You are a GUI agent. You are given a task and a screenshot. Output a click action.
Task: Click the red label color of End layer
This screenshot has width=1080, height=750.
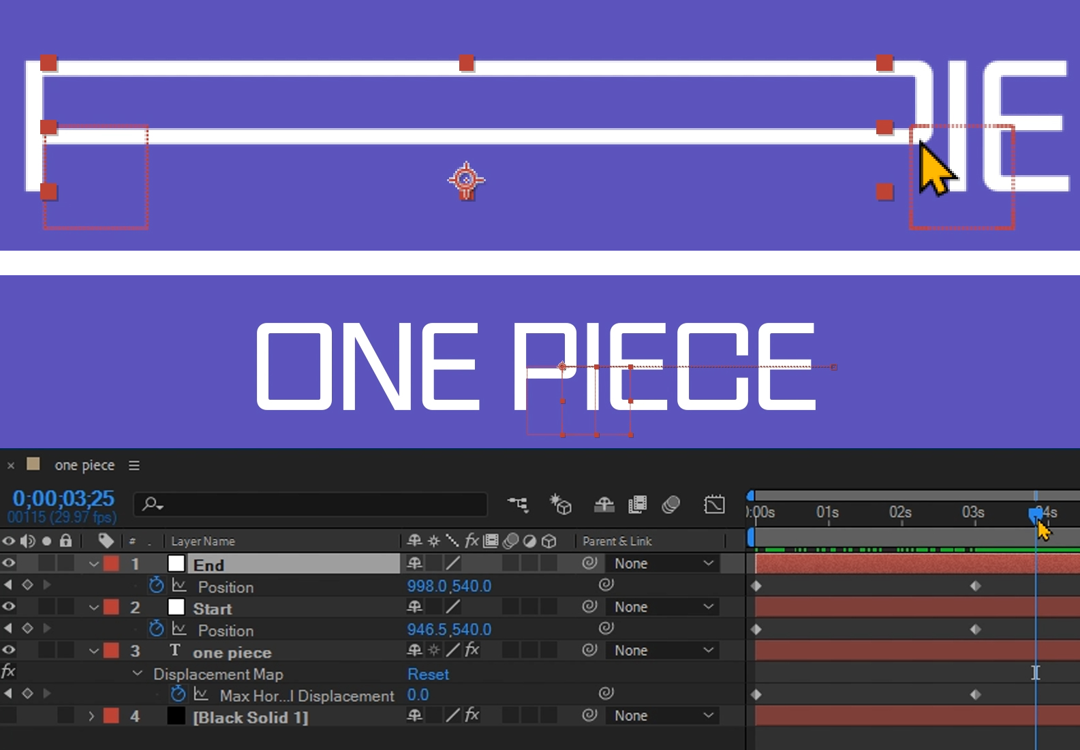click(111, 563)
